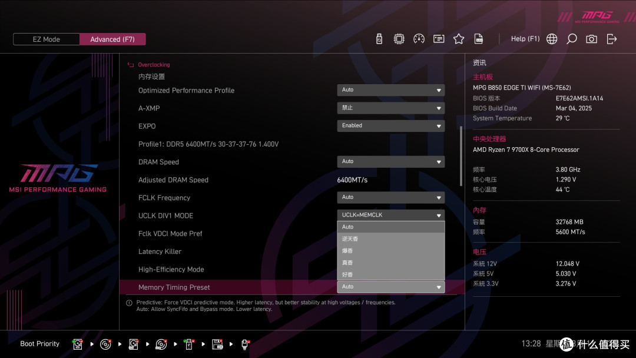Open Memory Timing Preset dropdown

pos(390,287)
